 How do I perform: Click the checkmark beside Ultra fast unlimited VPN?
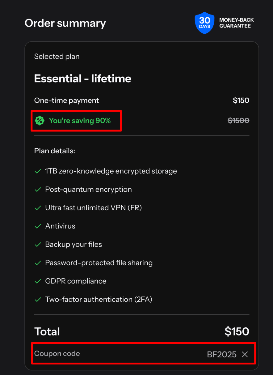point(38,207)
